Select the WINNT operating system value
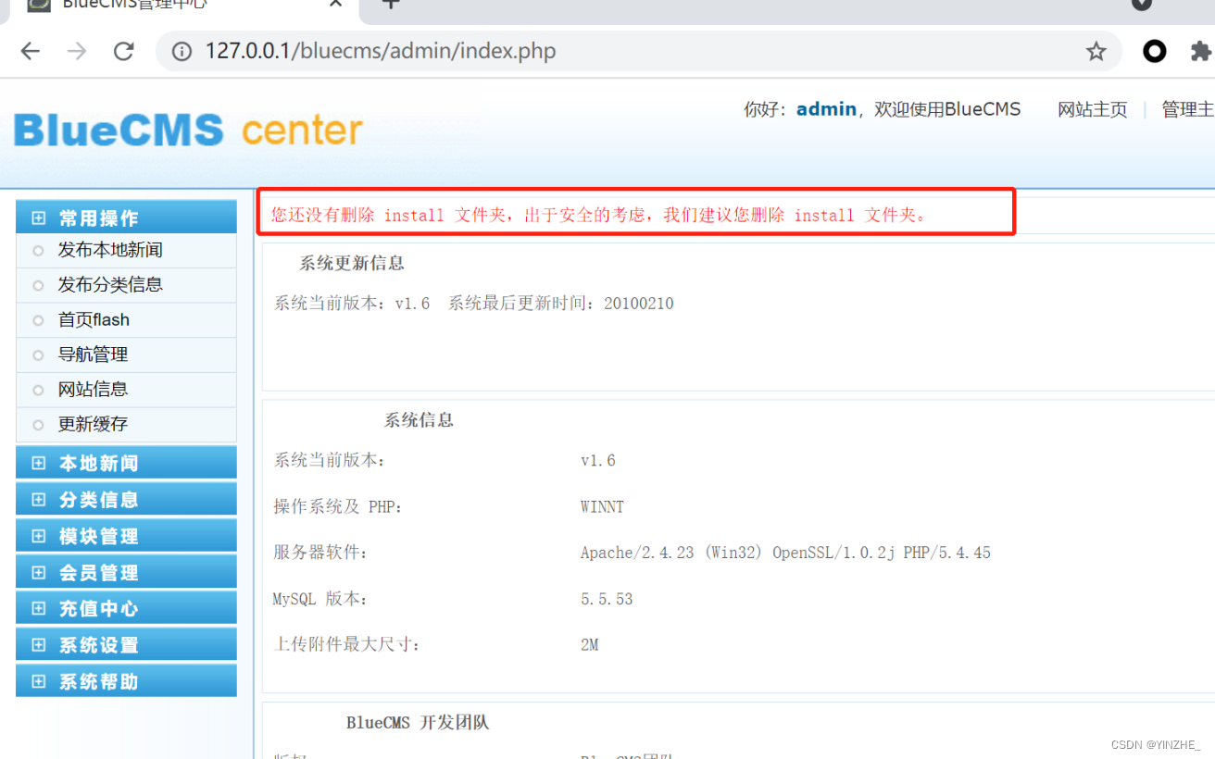 602,507
